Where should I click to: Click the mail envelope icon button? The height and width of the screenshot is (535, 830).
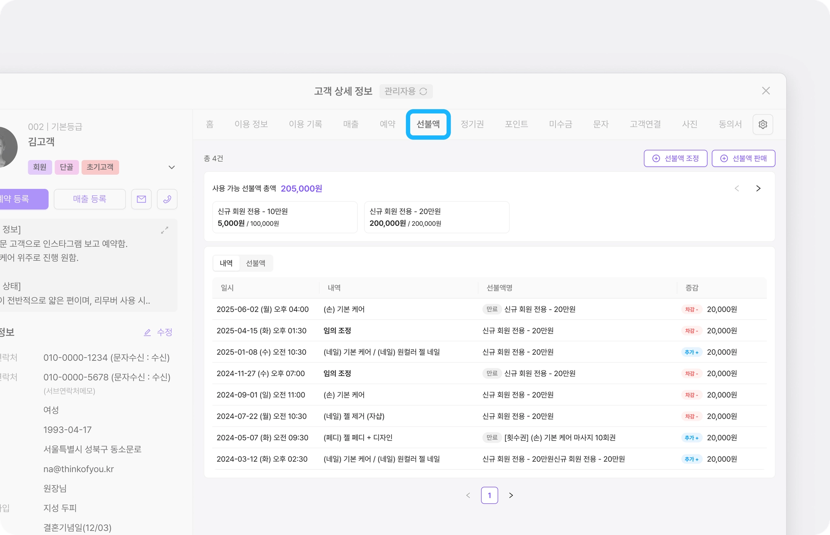pyautogui.click(x=141, y=199)
